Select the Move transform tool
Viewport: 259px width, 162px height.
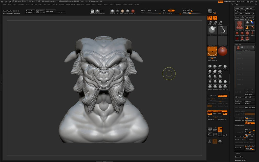pyautogui.click(x=210, y=23)
